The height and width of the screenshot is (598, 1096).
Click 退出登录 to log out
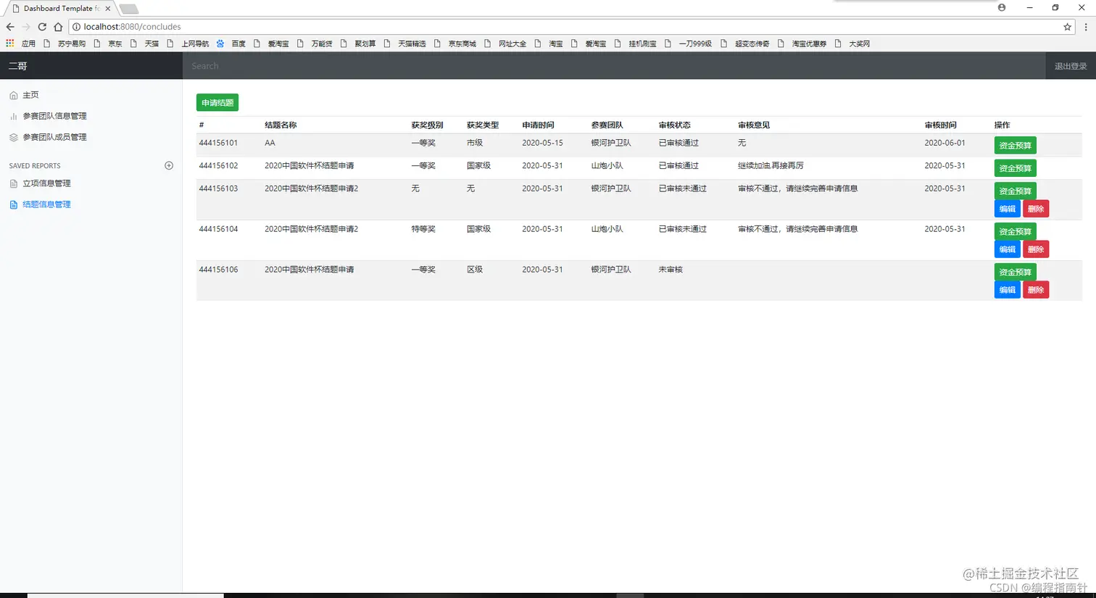1071,66
